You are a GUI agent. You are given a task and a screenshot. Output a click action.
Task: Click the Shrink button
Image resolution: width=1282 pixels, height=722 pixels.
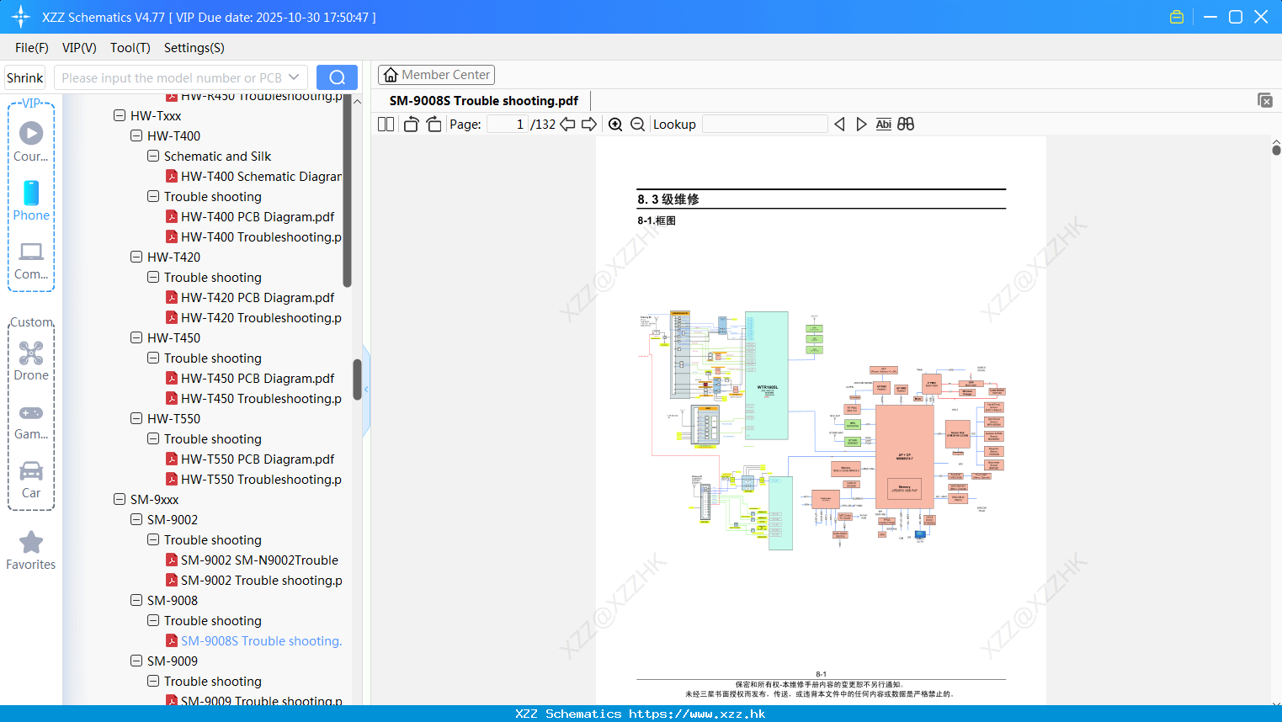click(x=24, y=77)
